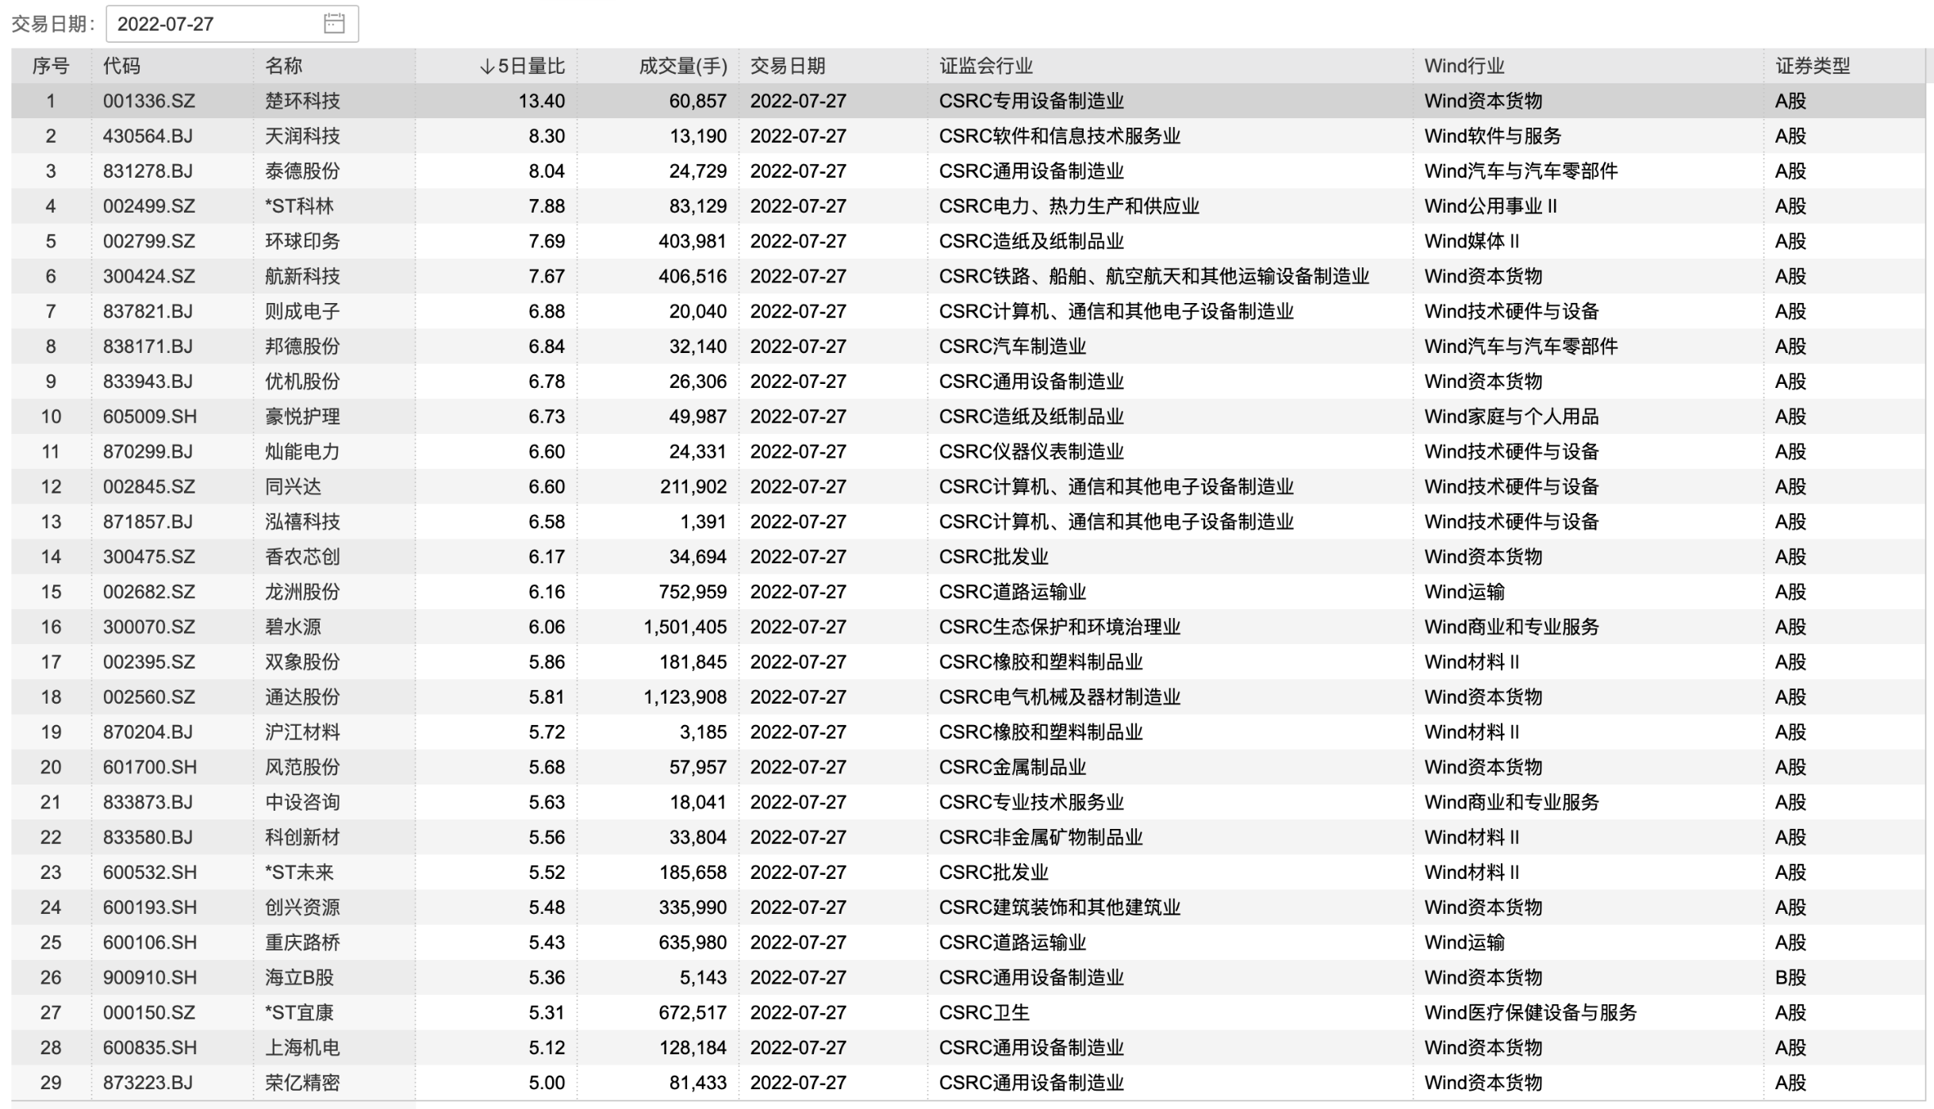Click the 香农芯创 name cell
1934x1109 pixels.
(302, 557)
